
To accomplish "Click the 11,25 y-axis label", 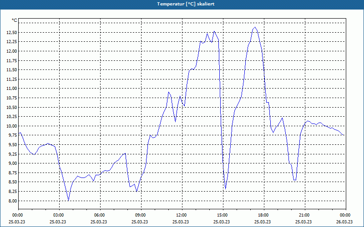I will (12, 79).
